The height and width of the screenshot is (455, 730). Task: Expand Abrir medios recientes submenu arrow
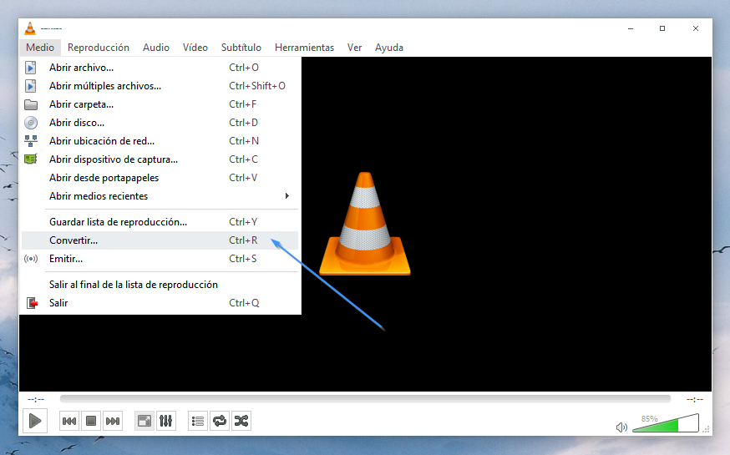tap(287, 196)
